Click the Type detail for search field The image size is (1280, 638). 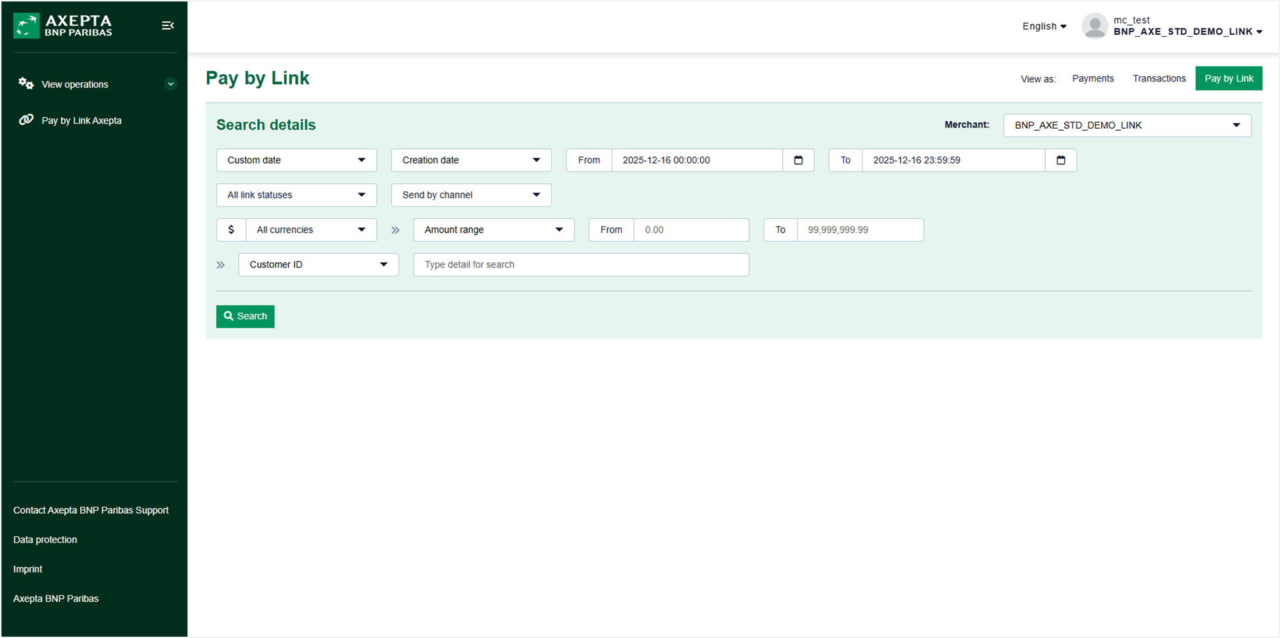(581, 265)
